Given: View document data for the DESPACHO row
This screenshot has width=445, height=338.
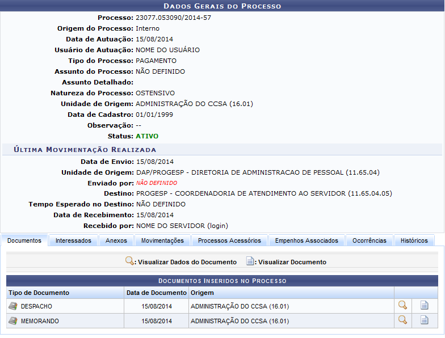Looking at the screenshot, I should coord(402,306).
